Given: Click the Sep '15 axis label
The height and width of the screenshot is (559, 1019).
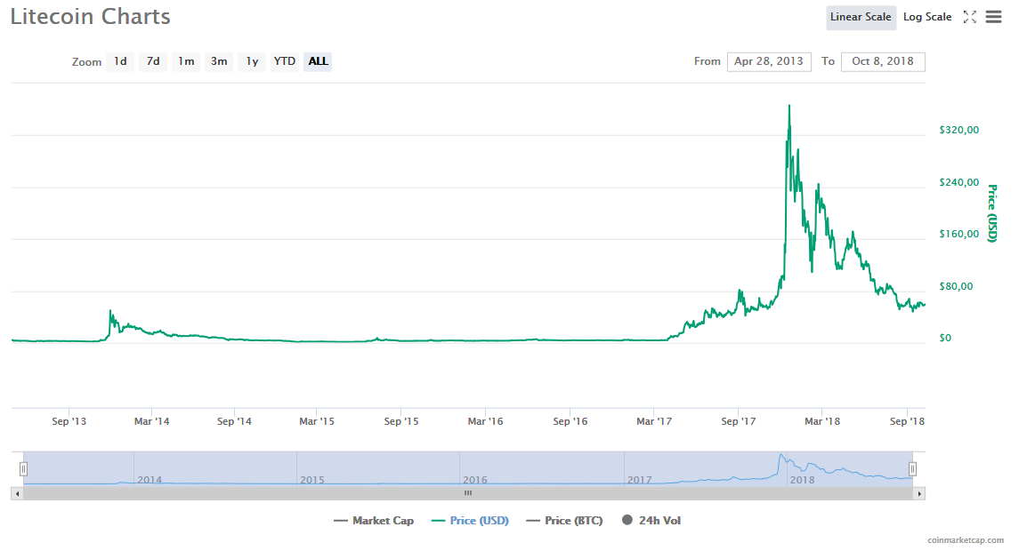Looking at the screenshot, I should (401, 421).
